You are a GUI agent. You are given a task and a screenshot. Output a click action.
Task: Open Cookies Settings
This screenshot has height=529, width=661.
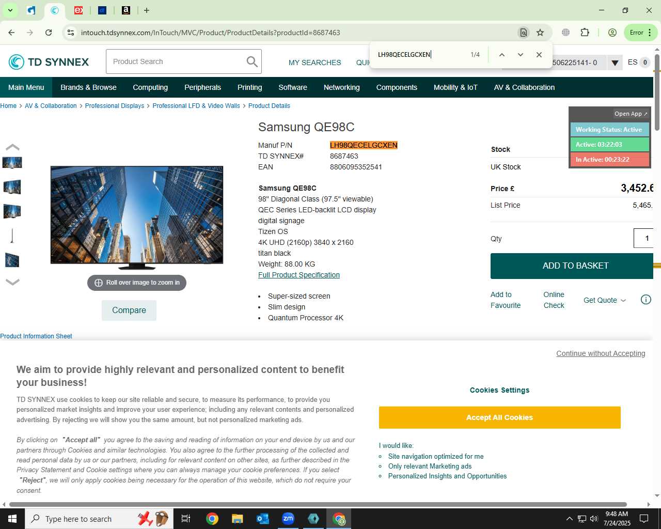pyautogui.click(x=499, y=390)
